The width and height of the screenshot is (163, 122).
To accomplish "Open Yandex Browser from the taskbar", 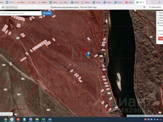I will click(12, 119).
